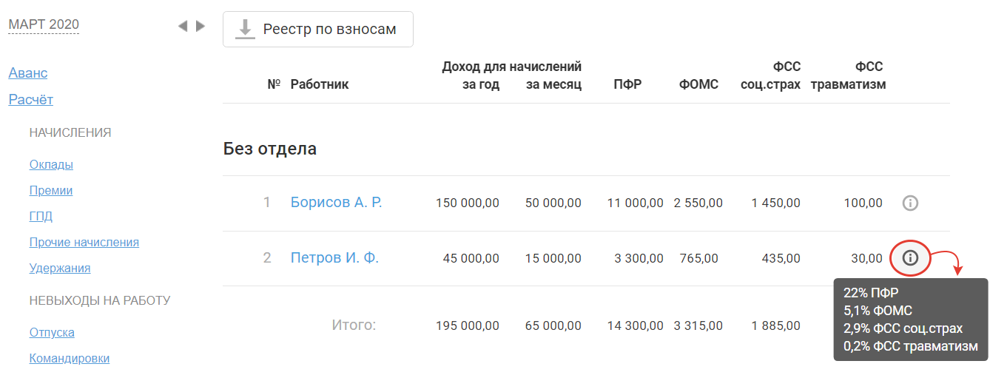Navigate to Оклады
This screenshot has height=378, width=1007.
[51, 164]
